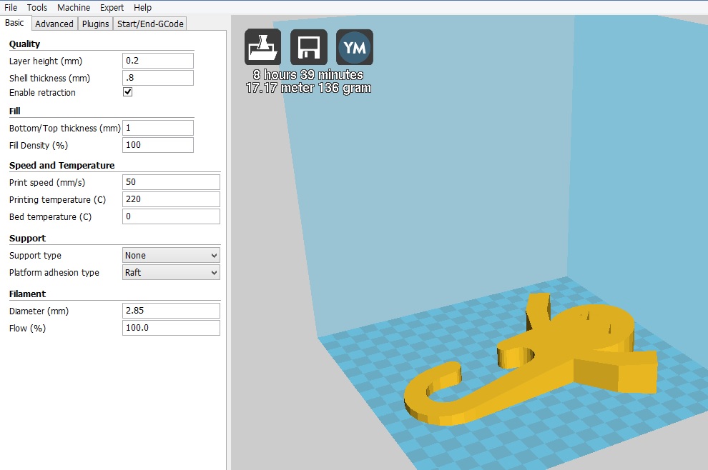Screen dimensions: 708x470
Task: Switch to the Start/End-GCode tab
Action: point(150,24)
